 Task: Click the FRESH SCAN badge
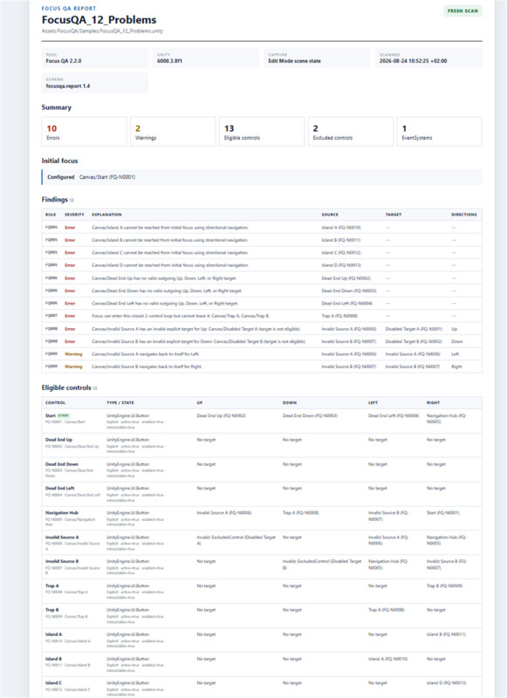pos(462,10)
